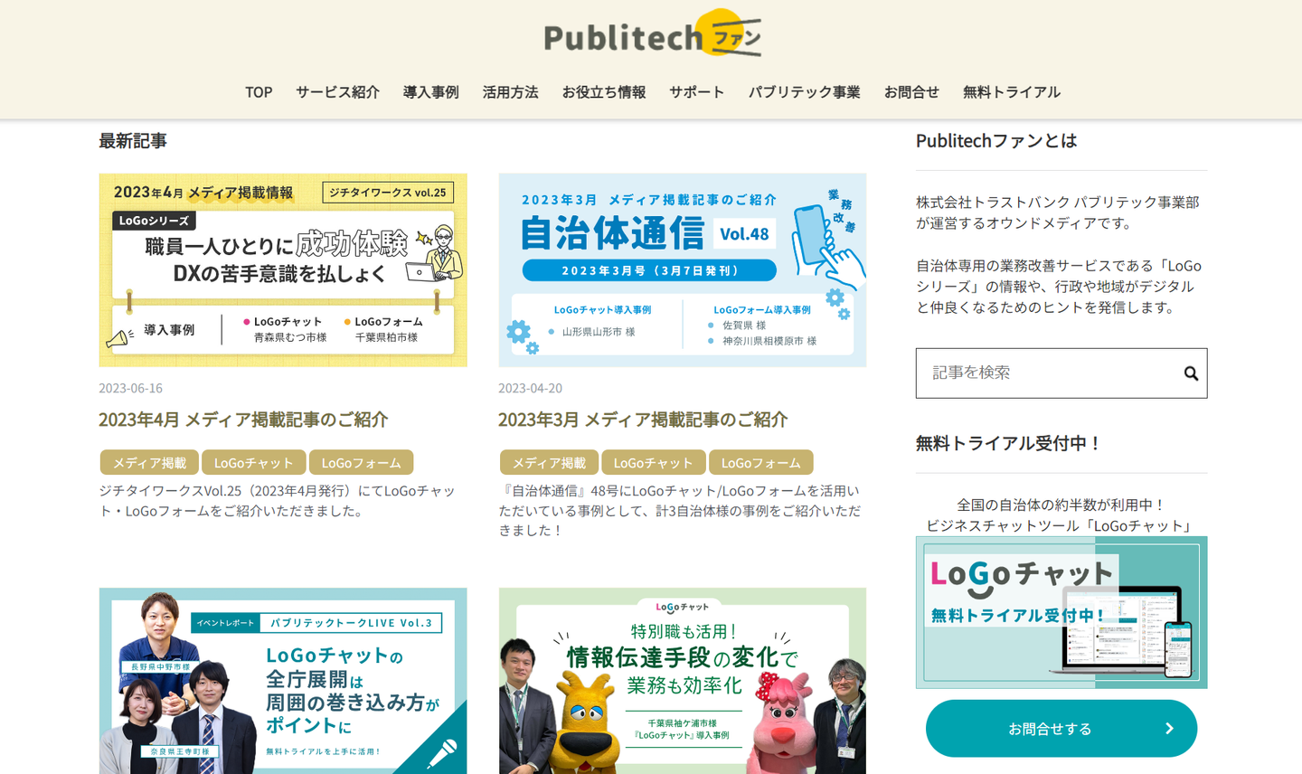Open the 2023年3月 メディア掲載記事のご紹介 article title

(x=643, y=420)
